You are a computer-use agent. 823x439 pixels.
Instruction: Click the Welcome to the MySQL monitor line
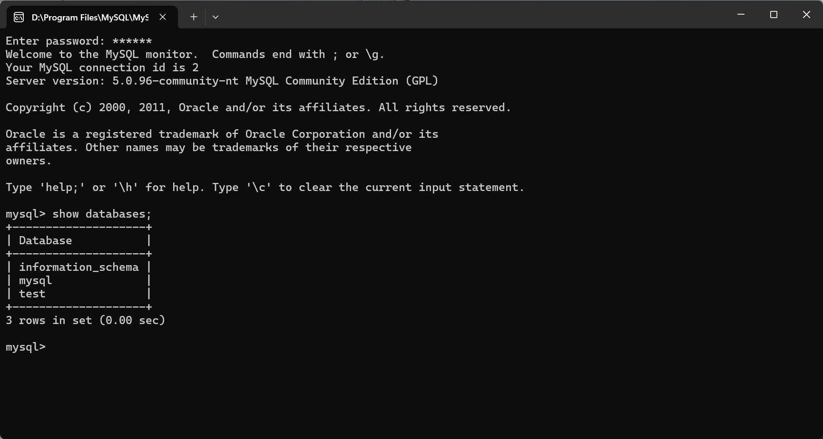[x=195, y=55]
